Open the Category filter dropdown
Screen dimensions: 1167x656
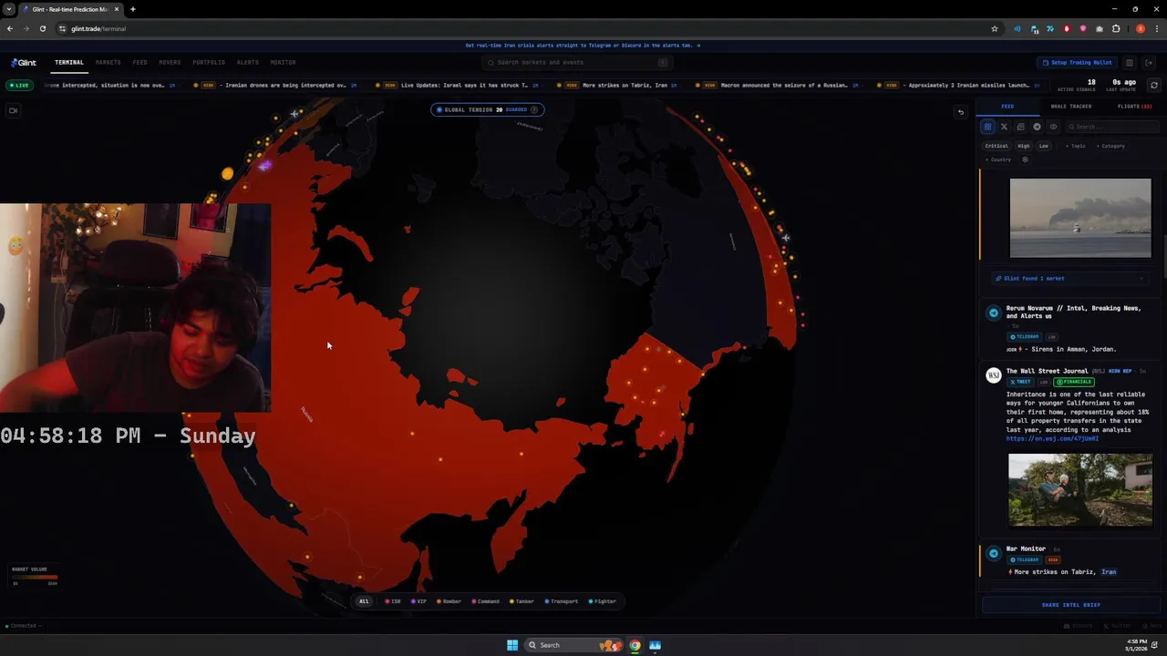(x=1110, y=146)
